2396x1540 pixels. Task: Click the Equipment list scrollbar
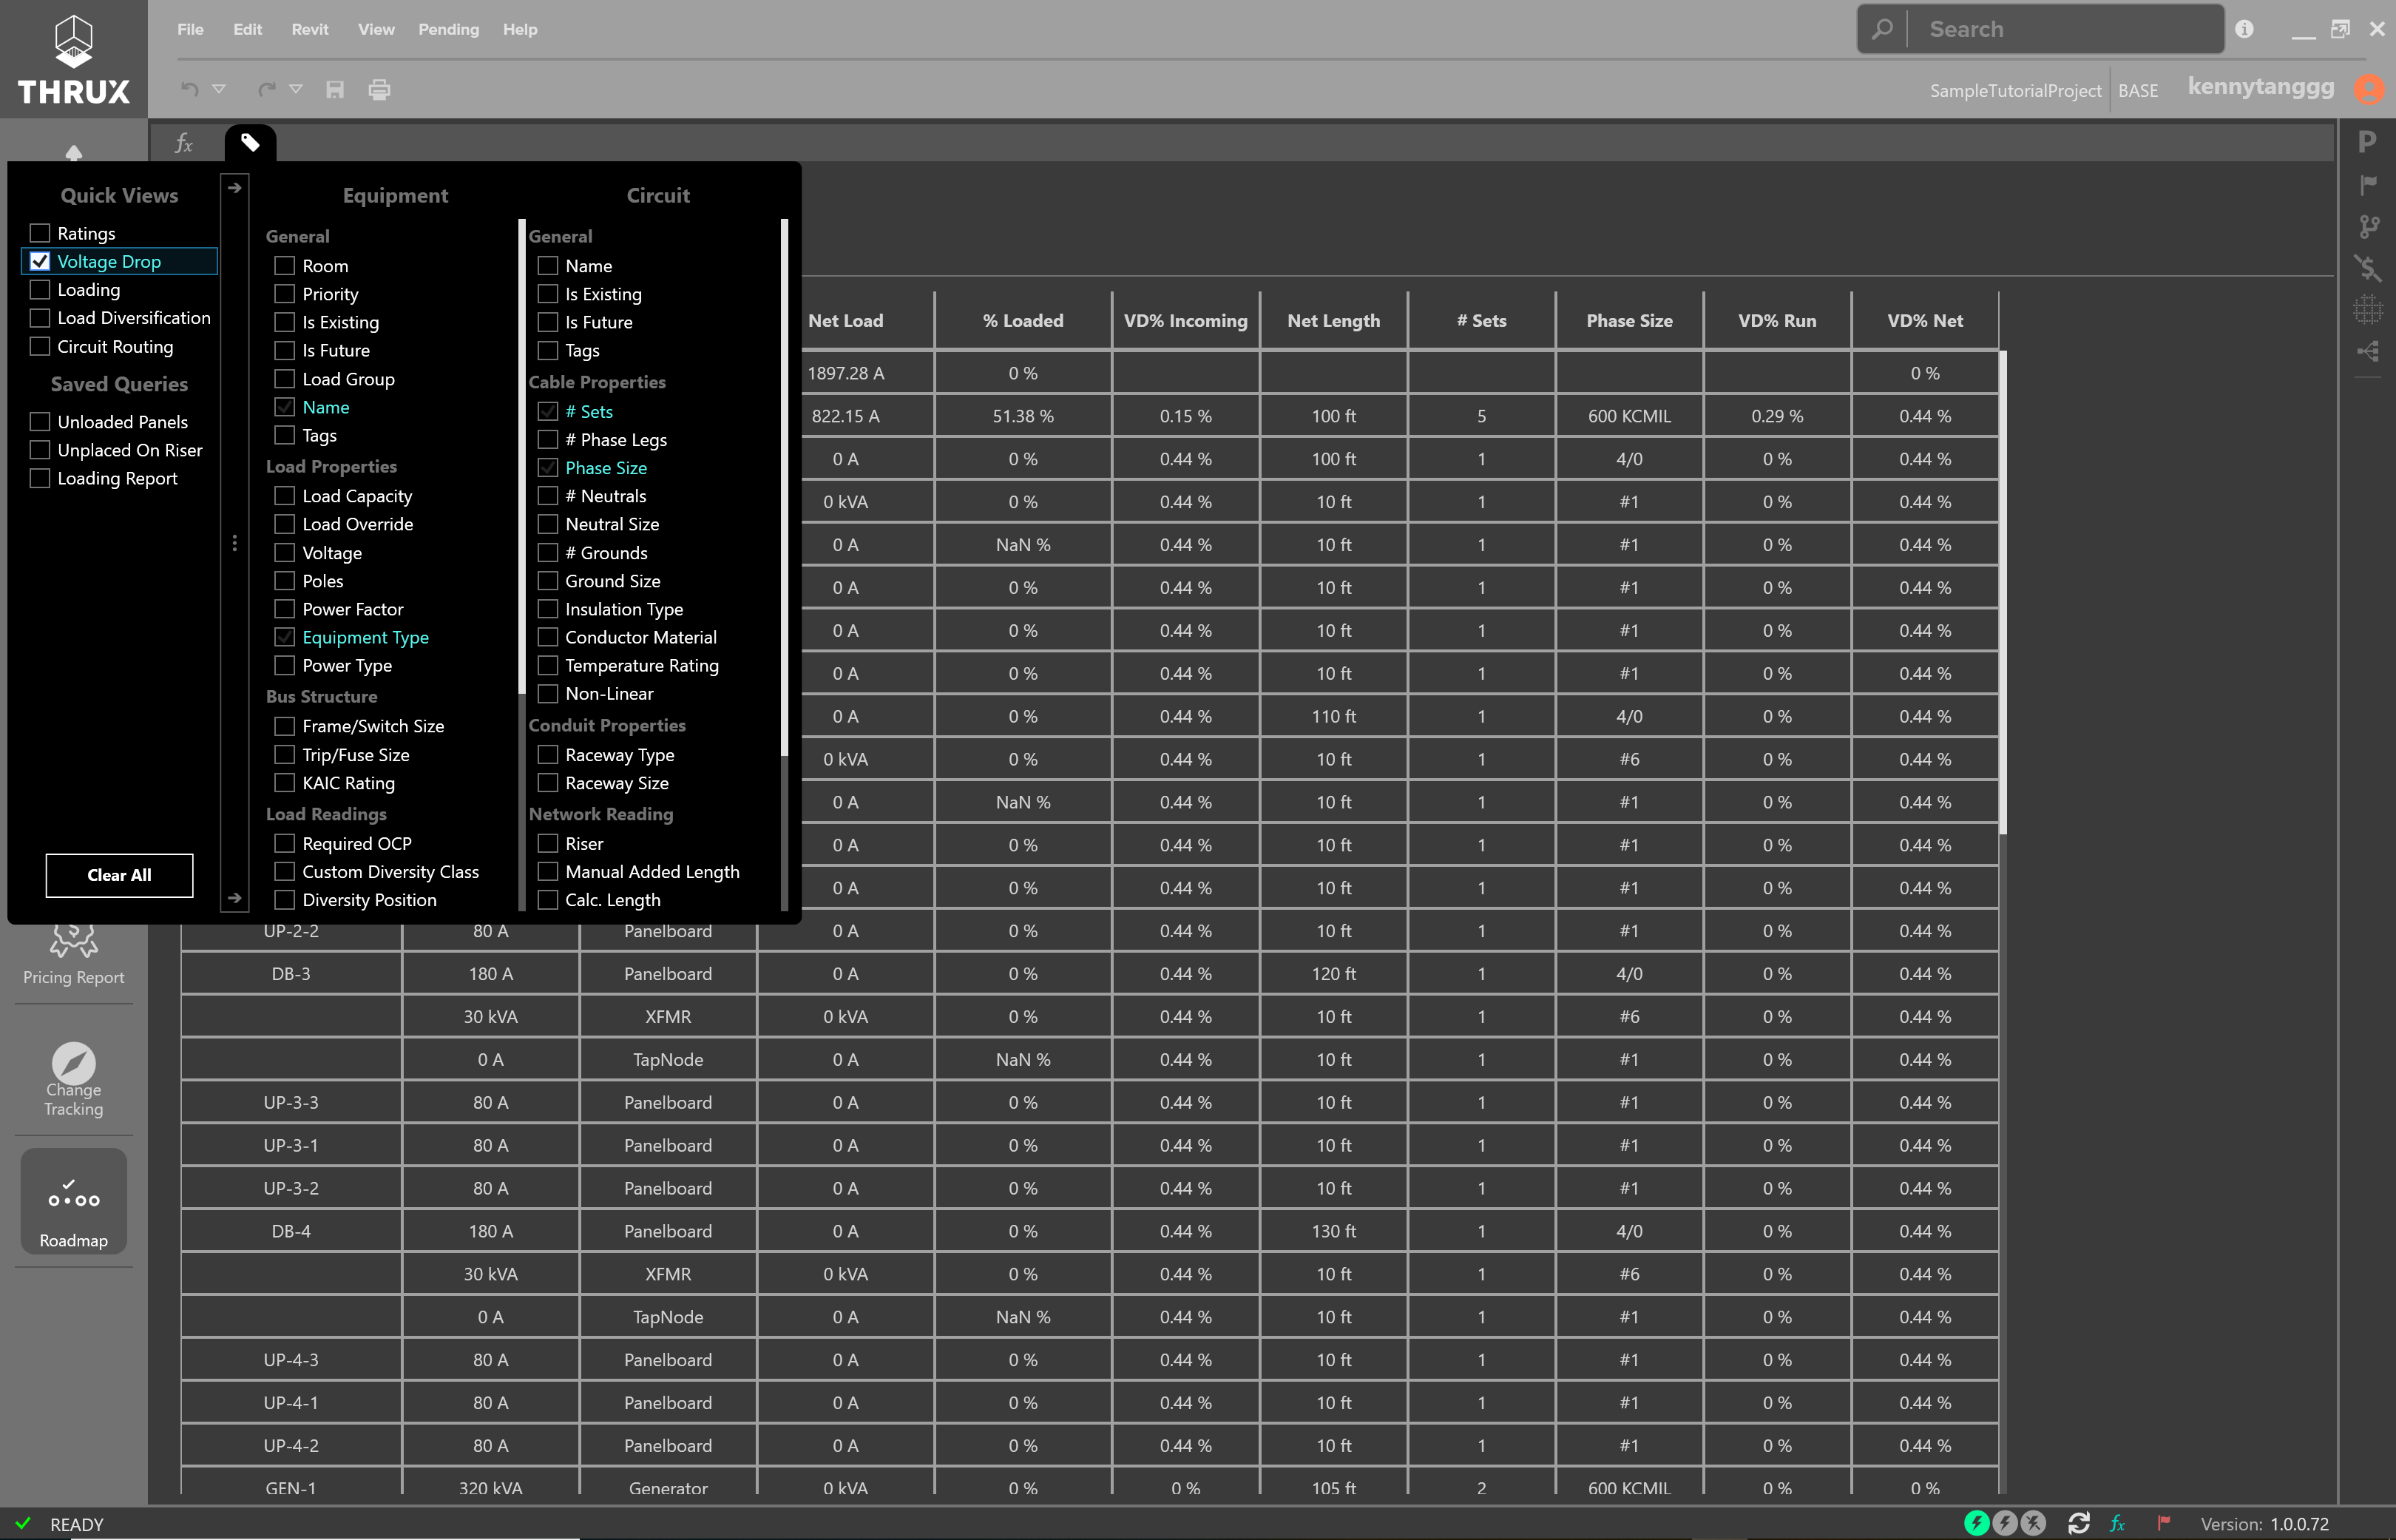(x=522, y=456)
